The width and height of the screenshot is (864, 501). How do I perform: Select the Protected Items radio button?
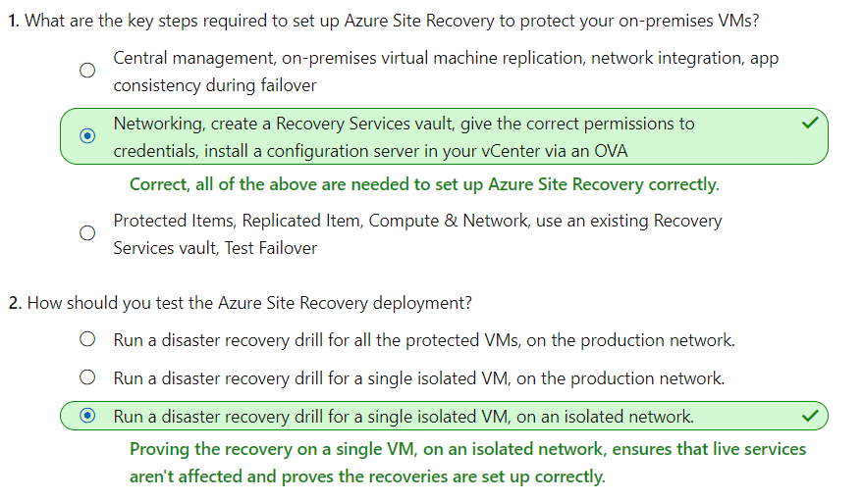[87, 233]
